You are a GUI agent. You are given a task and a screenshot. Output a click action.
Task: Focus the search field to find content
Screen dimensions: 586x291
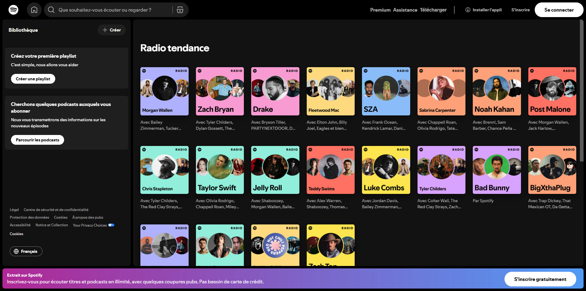[x=116, y=10]
